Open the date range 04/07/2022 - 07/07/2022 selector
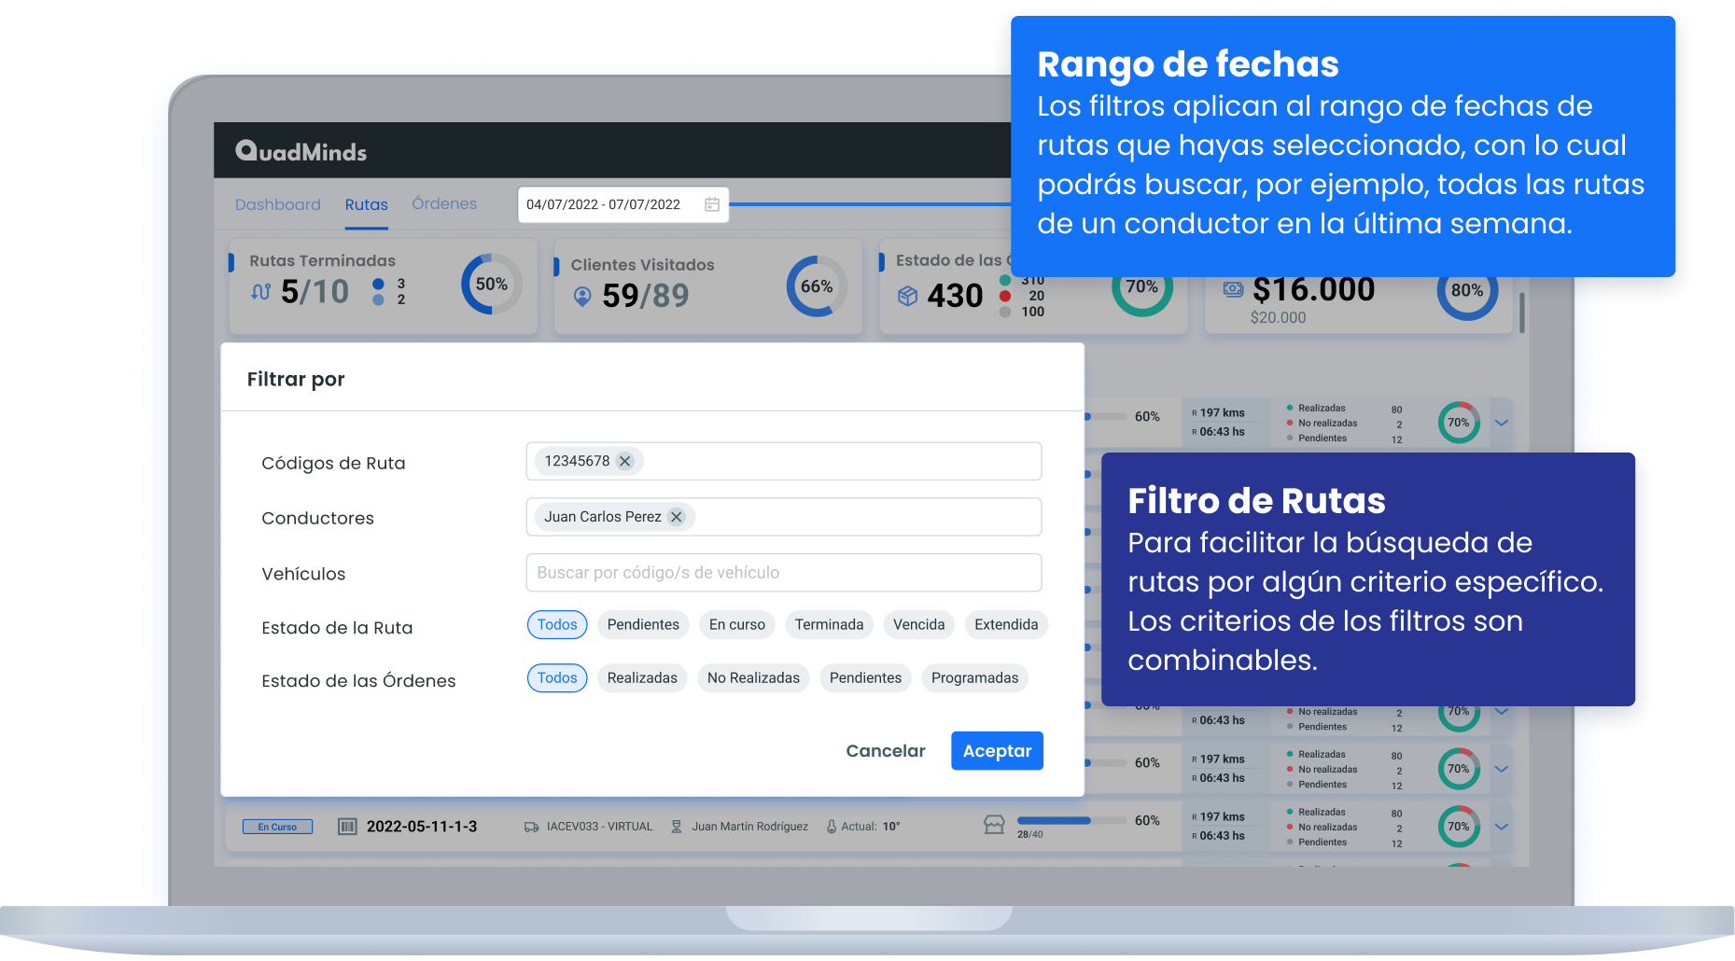 [x=603, y=204]
